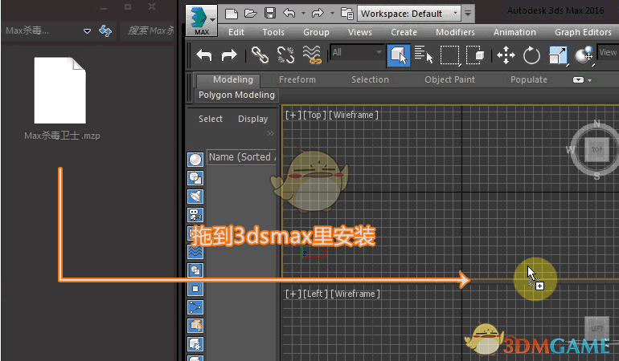Screen dimensions: 619x361
Task: Select the Max杀毒卫士.mzp file
Action: point(62,99)
